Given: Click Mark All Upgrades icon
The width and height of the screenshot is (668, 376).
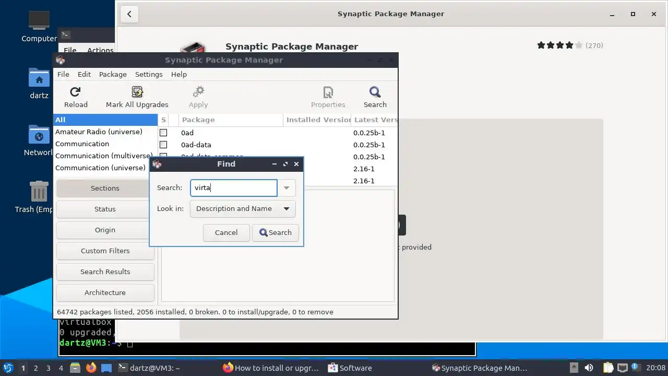Looking at the screenshot, I should 137,92.
